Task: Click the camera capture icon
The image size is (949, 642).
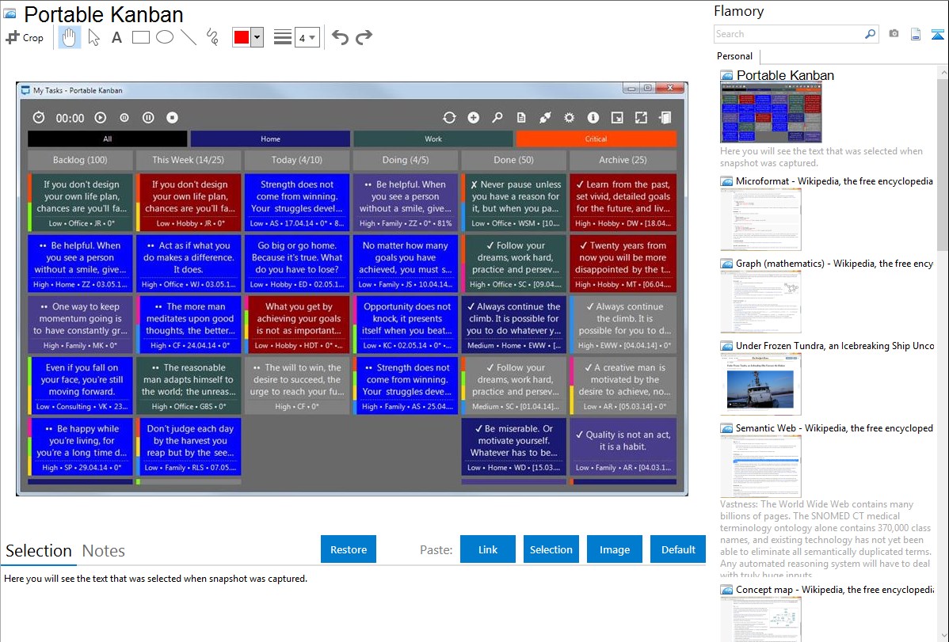Action: point(894,34)
